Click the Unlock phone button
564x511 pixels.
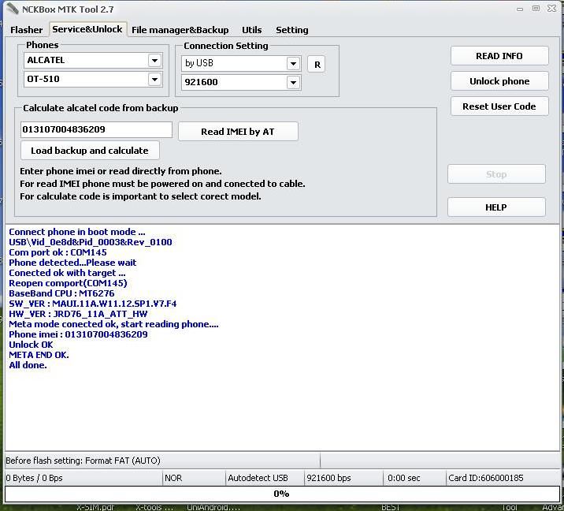(499, 81)
